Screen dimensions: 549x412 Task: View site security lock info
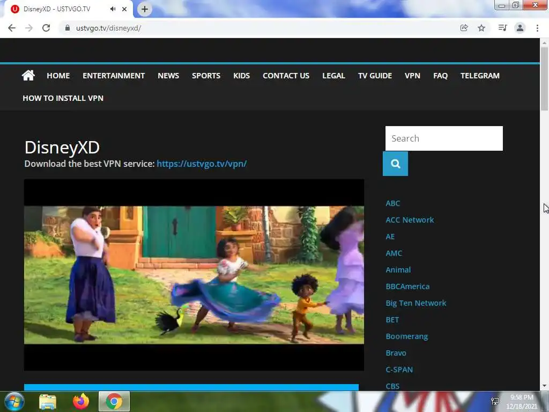coord(67,28)
